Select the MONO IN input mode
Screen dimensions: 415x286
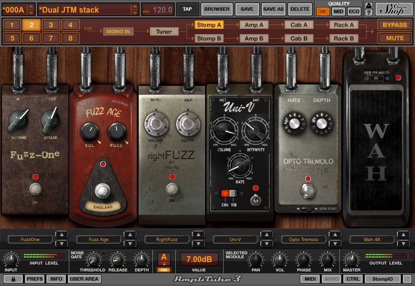[118, 32]
